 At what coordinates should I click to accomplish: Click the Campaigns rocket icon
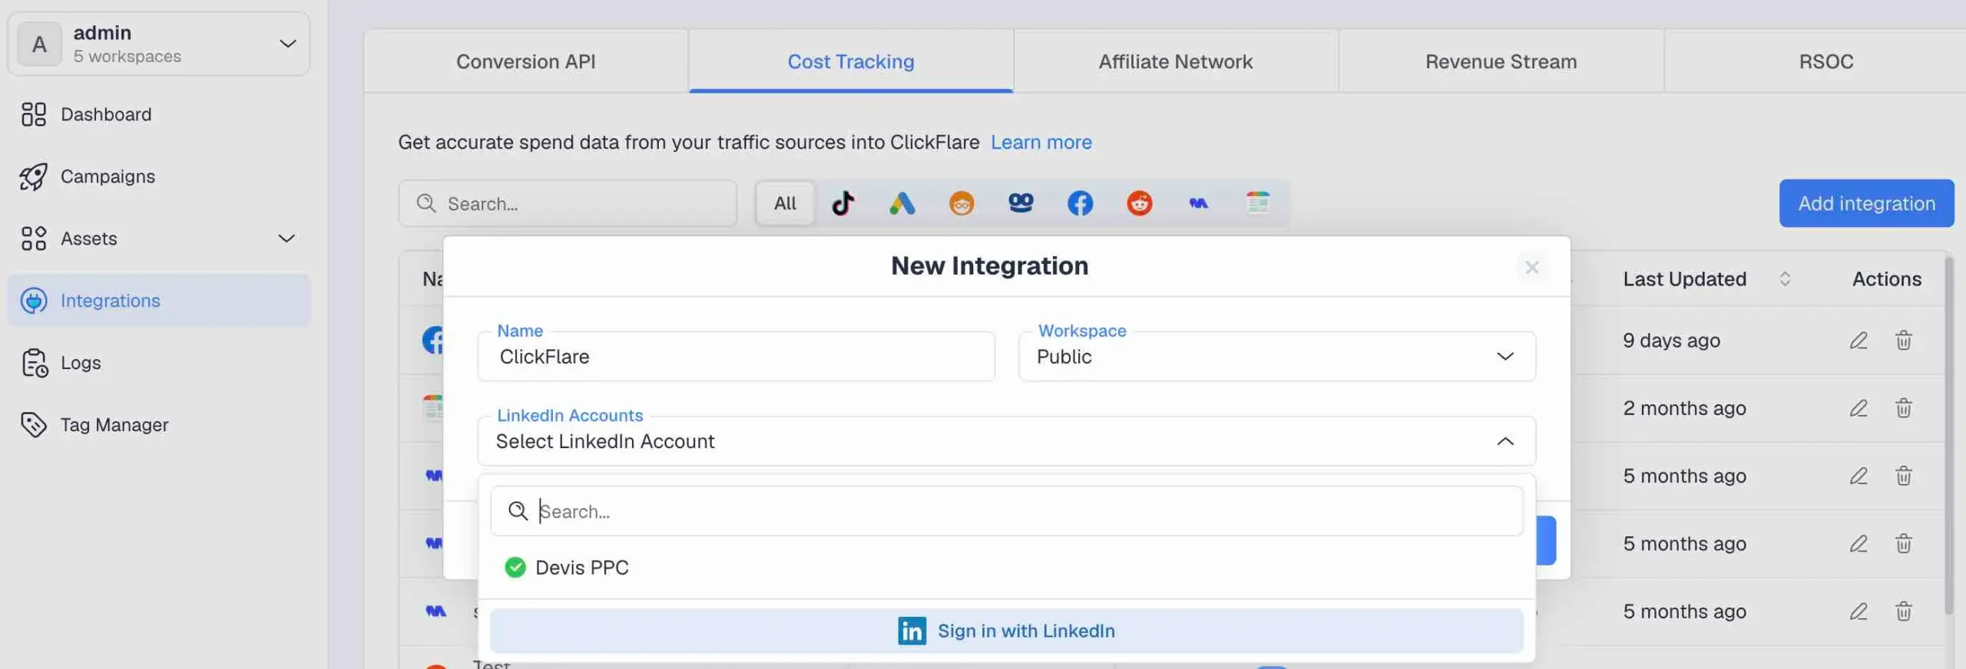coord(34,176)
